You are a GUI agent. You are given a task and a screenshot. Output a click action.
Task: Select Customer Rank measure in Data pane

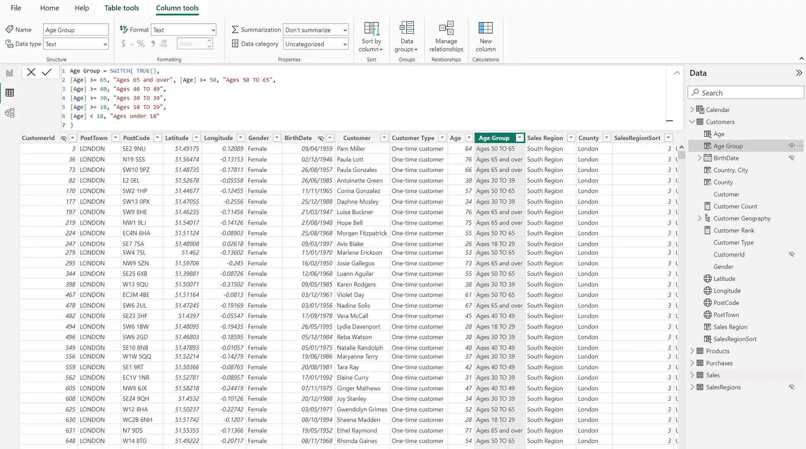point(733,231)
